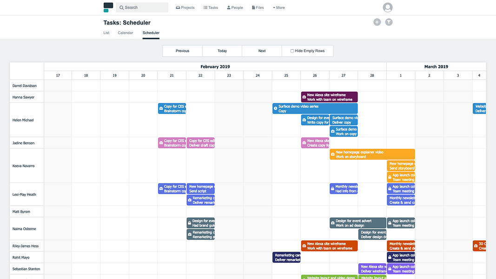Viewport: 496px width, 279px height.
Task: Open Sebastian Stanton's App launch Team meeting task
Action: [x=401, y=269]
